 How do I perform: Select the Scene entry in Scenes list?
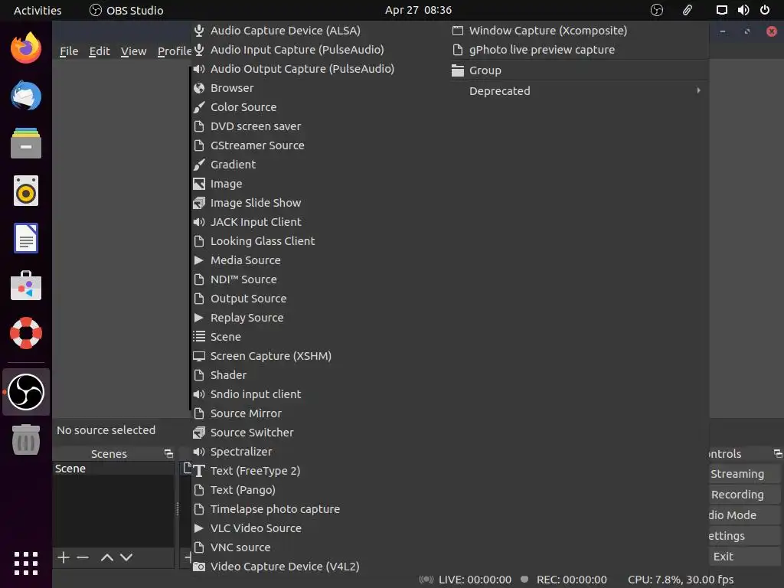point(113,469)
